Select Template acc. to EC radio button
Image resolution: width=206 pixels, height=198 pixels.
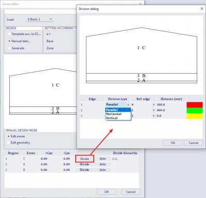9,34
